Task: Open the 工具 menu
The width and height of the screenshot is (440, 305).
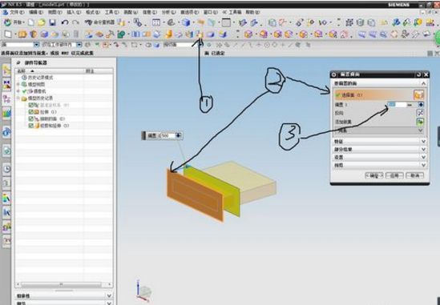Action: point(111,12)
